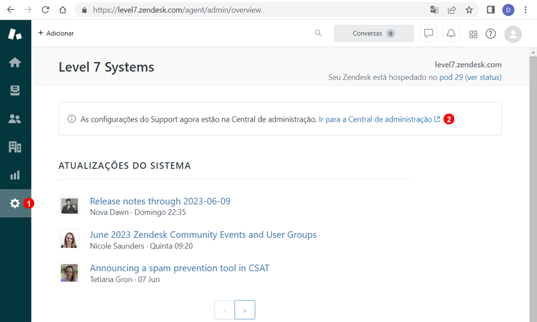
Task: Click Nova Dawn's avatar thumbnail
Action: pos(69,206)
